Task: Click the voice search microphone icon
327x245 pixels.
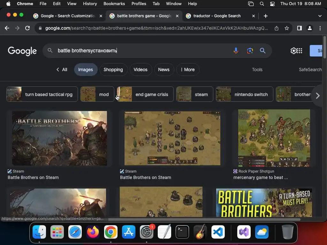Action: point(236,51)
